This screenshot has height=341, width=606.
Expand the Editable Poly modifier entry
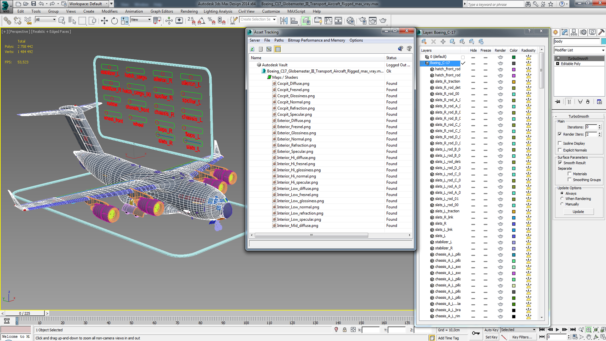point(558,64)
